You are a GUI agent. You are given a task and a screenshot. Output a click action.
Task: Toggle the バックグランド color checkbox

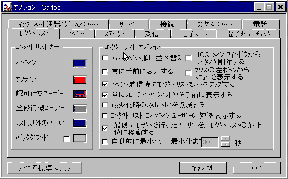66,139
